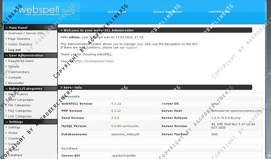Click the Server API value apache2handler
This screenshot has width=271, height=159.
[x=124, y=156]
